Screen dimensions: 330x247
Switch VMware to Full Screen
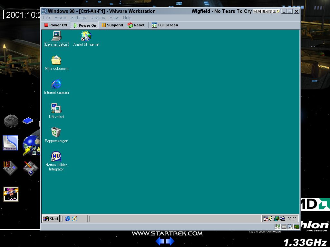(x=165, y=25)
